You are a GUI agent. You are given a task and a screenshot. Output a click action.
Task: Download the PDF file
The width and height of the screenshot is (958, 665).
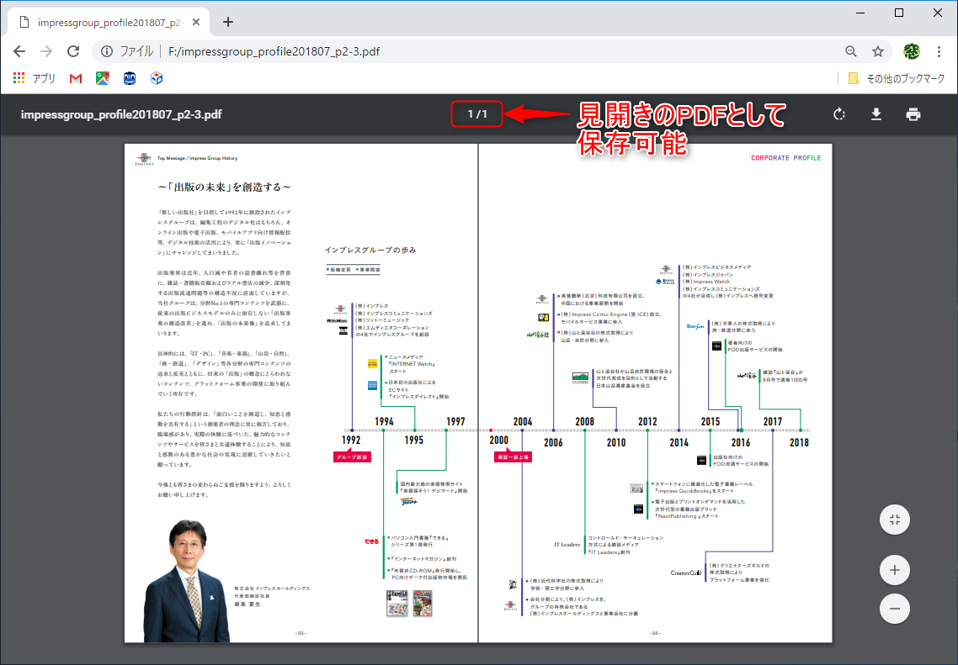pyautogui.click(x=876, y=113)
